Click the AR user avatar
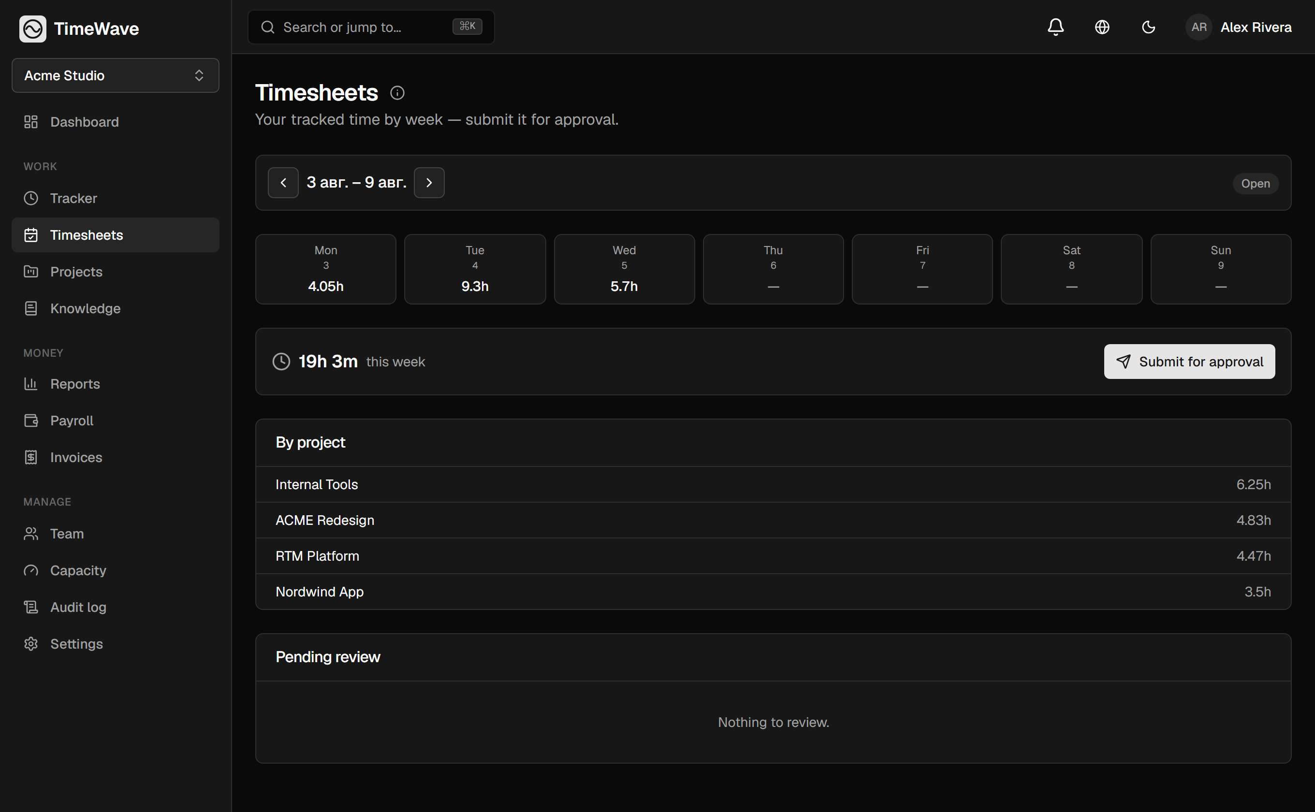The height and width of the screenshot is (812, 1315). (1198, 27)
